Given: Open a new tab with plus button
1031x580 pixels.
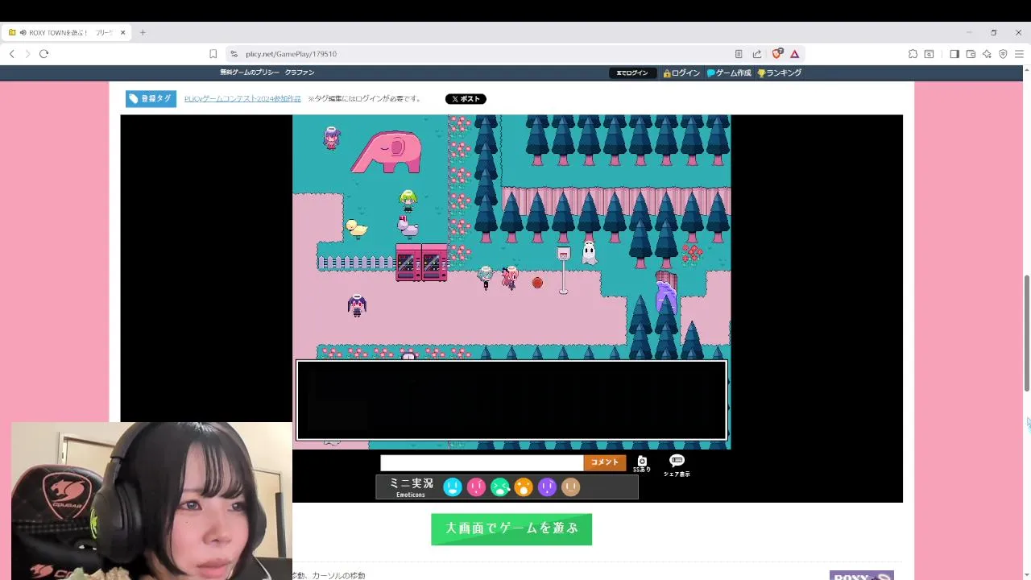Looking at the screenshot, I should point(143,32).
